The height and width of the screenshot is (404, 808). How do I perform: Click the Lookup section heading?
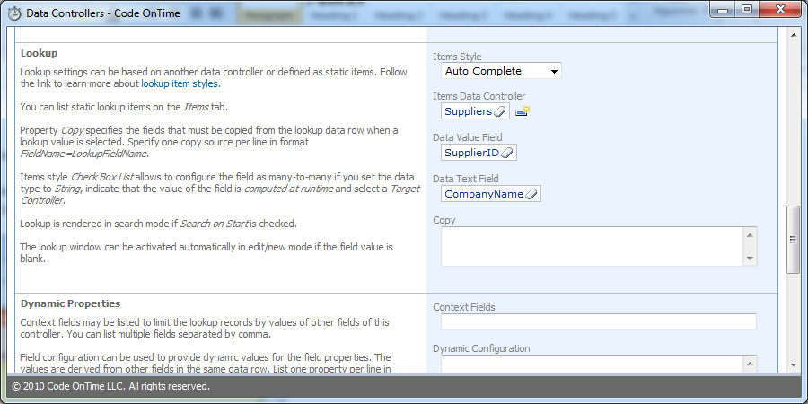(39, 53)
